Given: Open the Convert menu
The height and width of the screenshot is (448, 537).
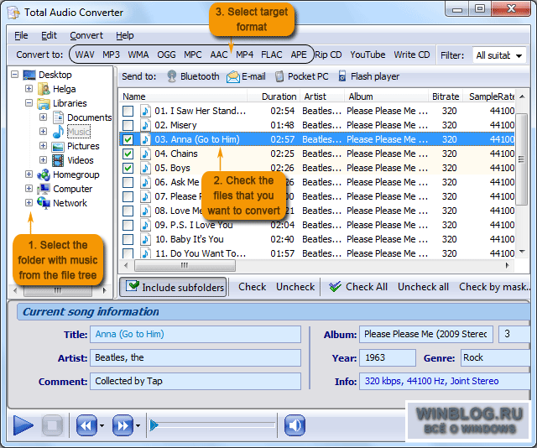Looking at the screenshot, I should pyautogui.click(x=86, y=35).
